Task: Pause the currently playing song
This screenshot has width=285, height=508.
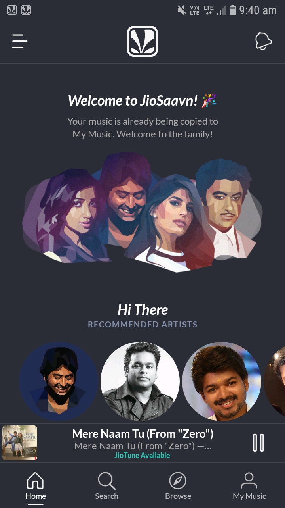Action: [258, 443]
